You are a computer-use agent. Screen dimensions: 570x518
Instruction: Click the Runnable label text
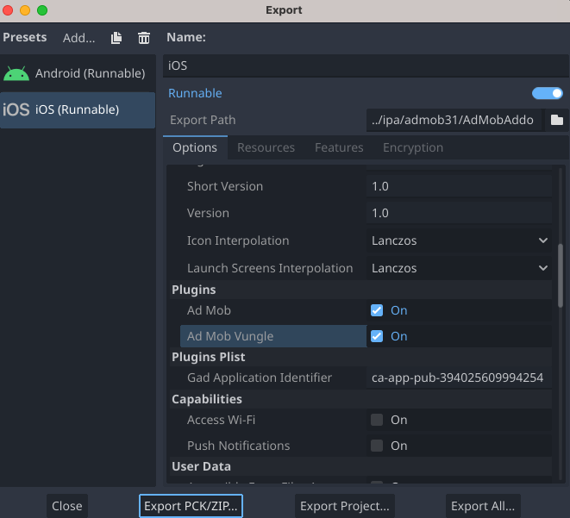(195, 93)
